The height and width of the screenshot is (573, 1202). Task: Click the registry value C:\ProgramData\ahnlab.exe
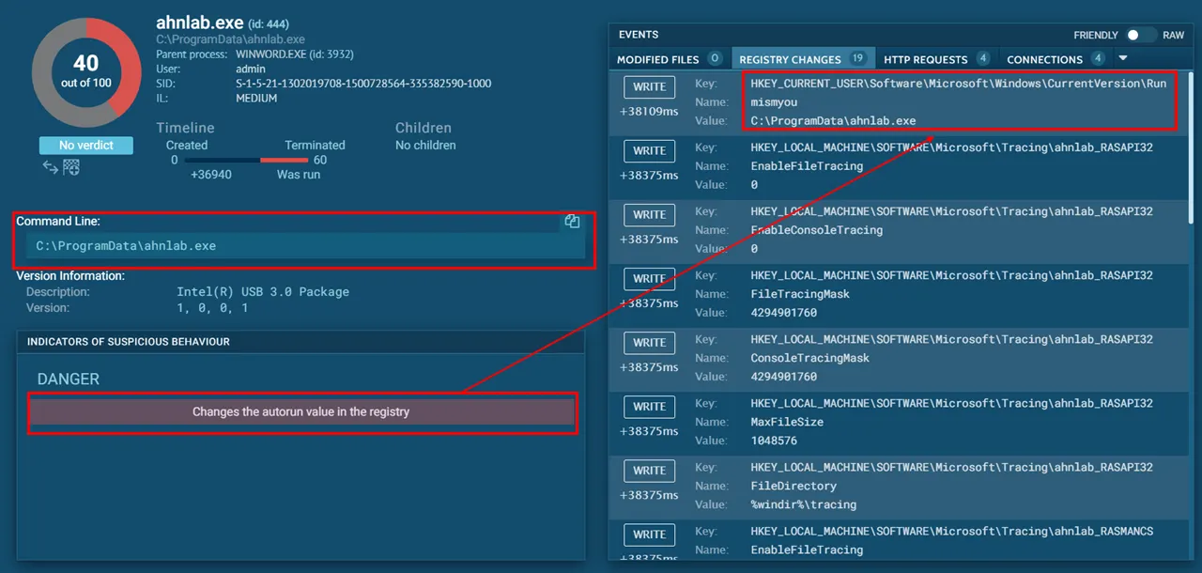tap(834, 120)
